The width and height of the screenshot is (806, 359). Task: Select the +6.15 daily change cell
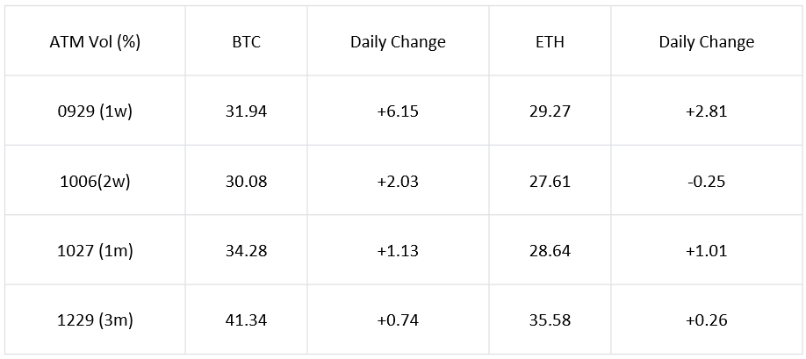[398, 111]
